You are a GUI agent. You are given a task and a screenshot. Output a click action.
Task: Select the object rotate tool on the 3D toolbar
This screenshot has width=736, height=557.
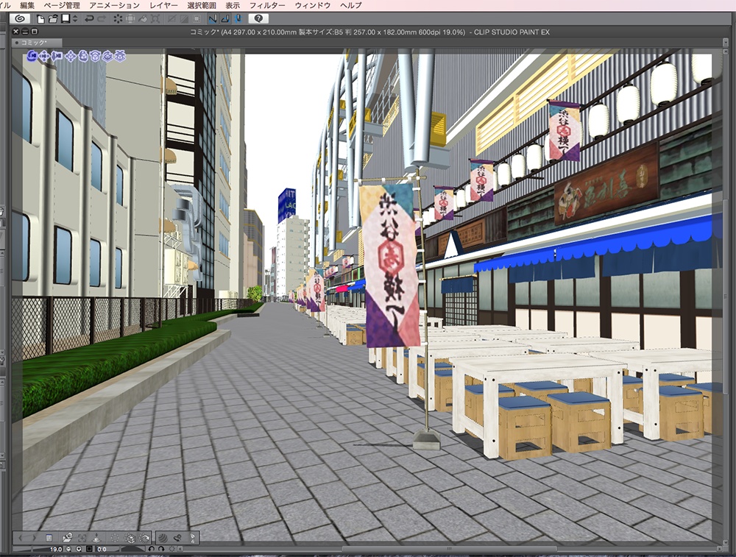coord(82,57)
